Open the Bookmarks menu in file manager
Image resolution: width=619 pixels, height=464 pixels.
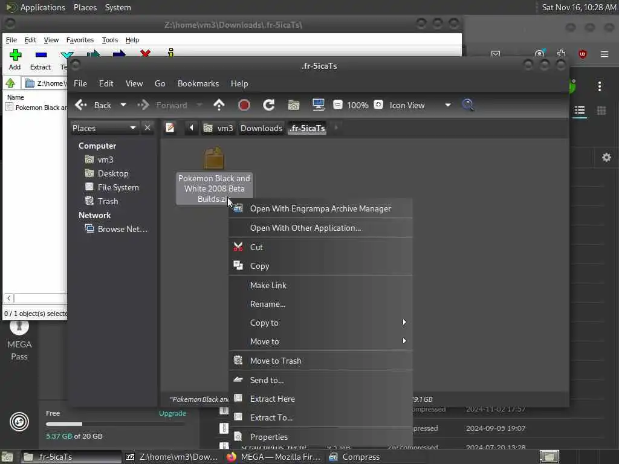pyautogui.click(x=198, y=83)
